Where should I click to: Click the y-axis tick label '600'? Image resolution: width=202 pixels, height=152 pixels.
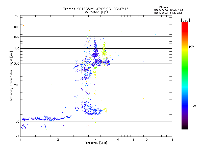(17, 27)
